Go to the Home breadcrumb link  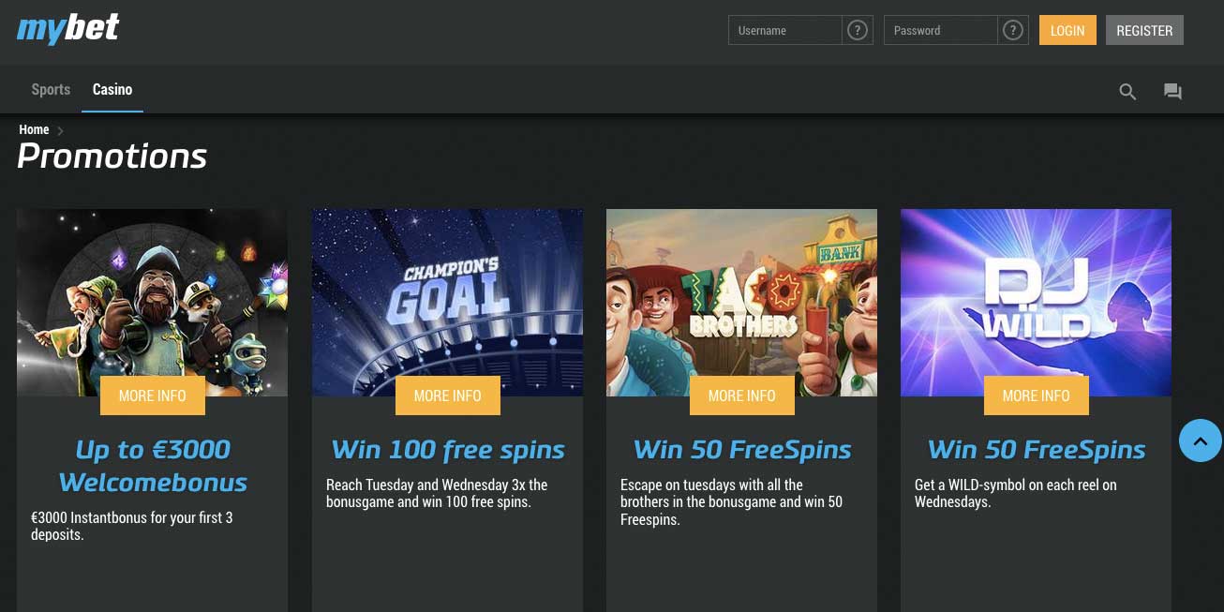pos(34,129)
